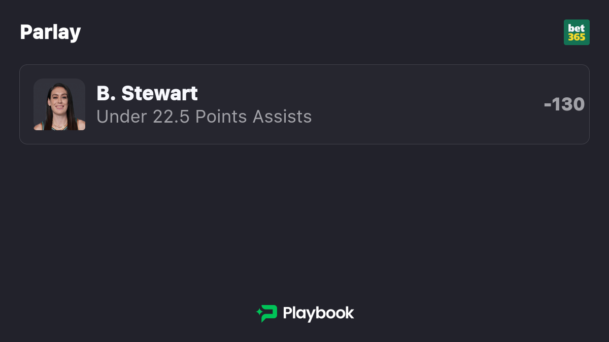Select the Stewart surname text
This screenshot has height=342, width=609.
click(x=160, y=93)
